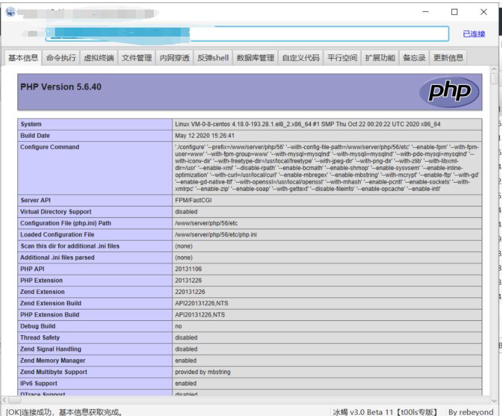The width and height of the screenshot is (502, 416).
Task: Click the Thread Safety label
Action: (x=39, y=338)
